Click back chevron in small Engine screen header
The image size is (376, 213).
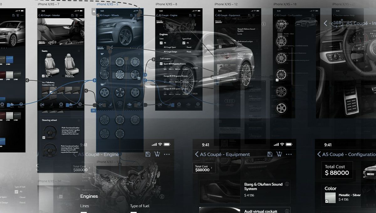coord(158,15)
